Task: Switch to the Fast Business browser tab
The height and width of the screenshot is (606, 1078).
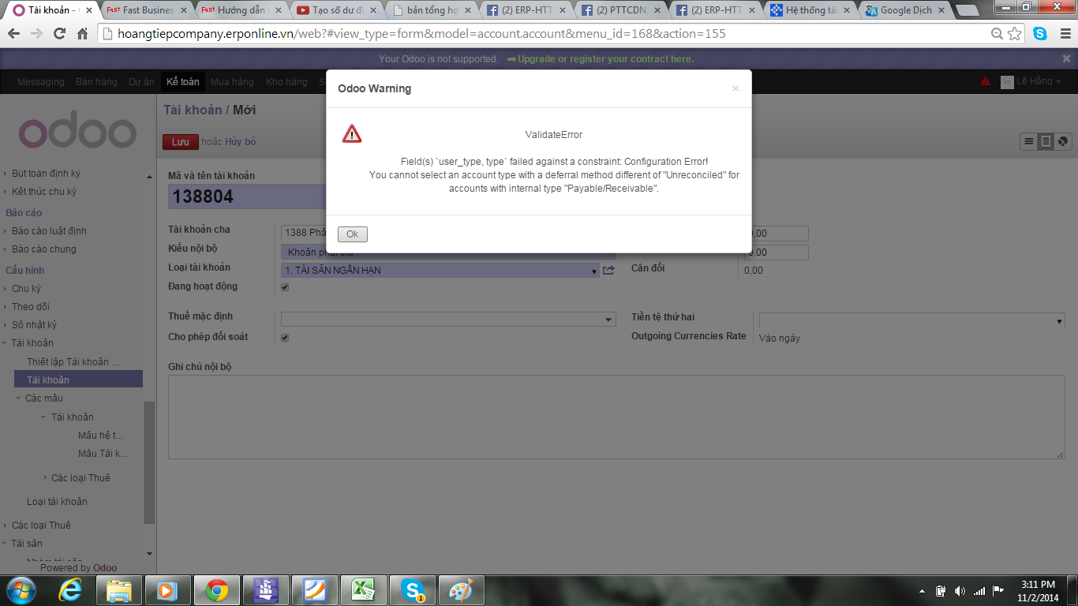Action: tap(147, 10)
